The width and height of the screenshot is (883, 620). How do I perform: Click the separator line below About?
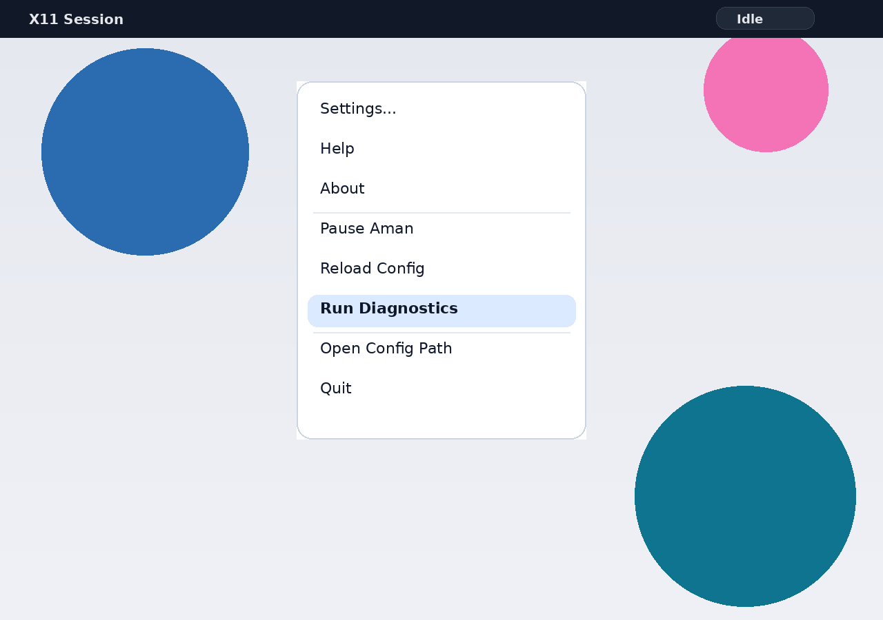pos(441,213)
